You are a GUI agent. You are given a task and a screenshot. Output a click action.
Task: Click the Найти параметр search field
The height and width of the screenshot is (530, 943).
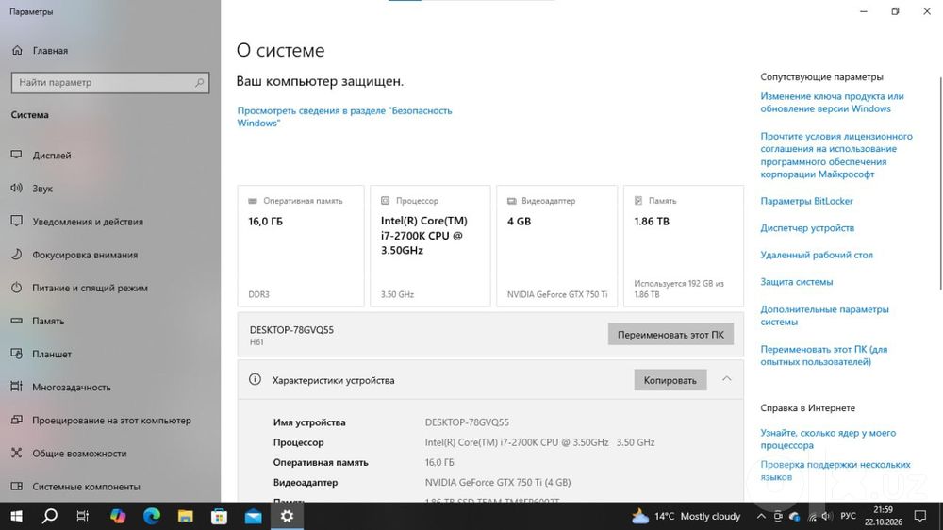point(110,82)
